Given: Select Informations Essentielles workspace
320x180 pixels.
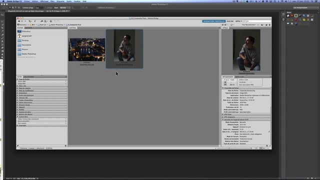Looking at the screenshot, I should tap(214, 21).
